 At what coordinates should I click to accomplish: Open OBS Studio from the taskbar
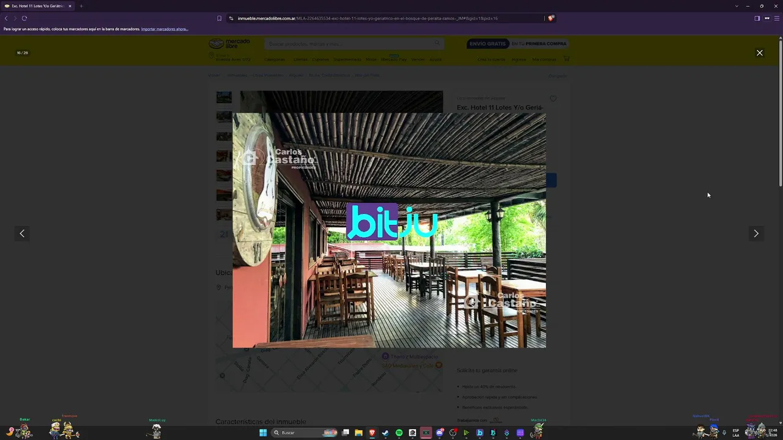(453, 433)
